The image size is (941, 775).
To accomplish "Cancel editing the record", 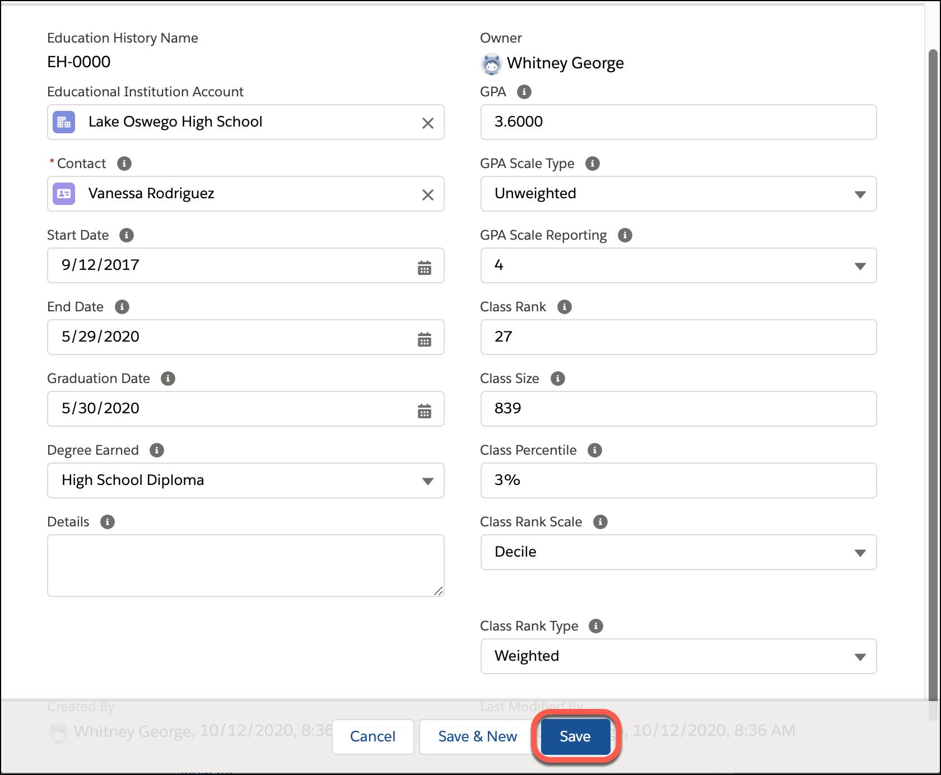I will [372, 736].
